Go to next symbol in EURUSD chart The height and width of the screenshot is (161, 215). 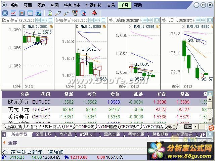click(x=44, y=20)
